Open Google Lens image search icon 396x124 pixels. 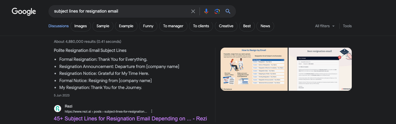(217, 11)
